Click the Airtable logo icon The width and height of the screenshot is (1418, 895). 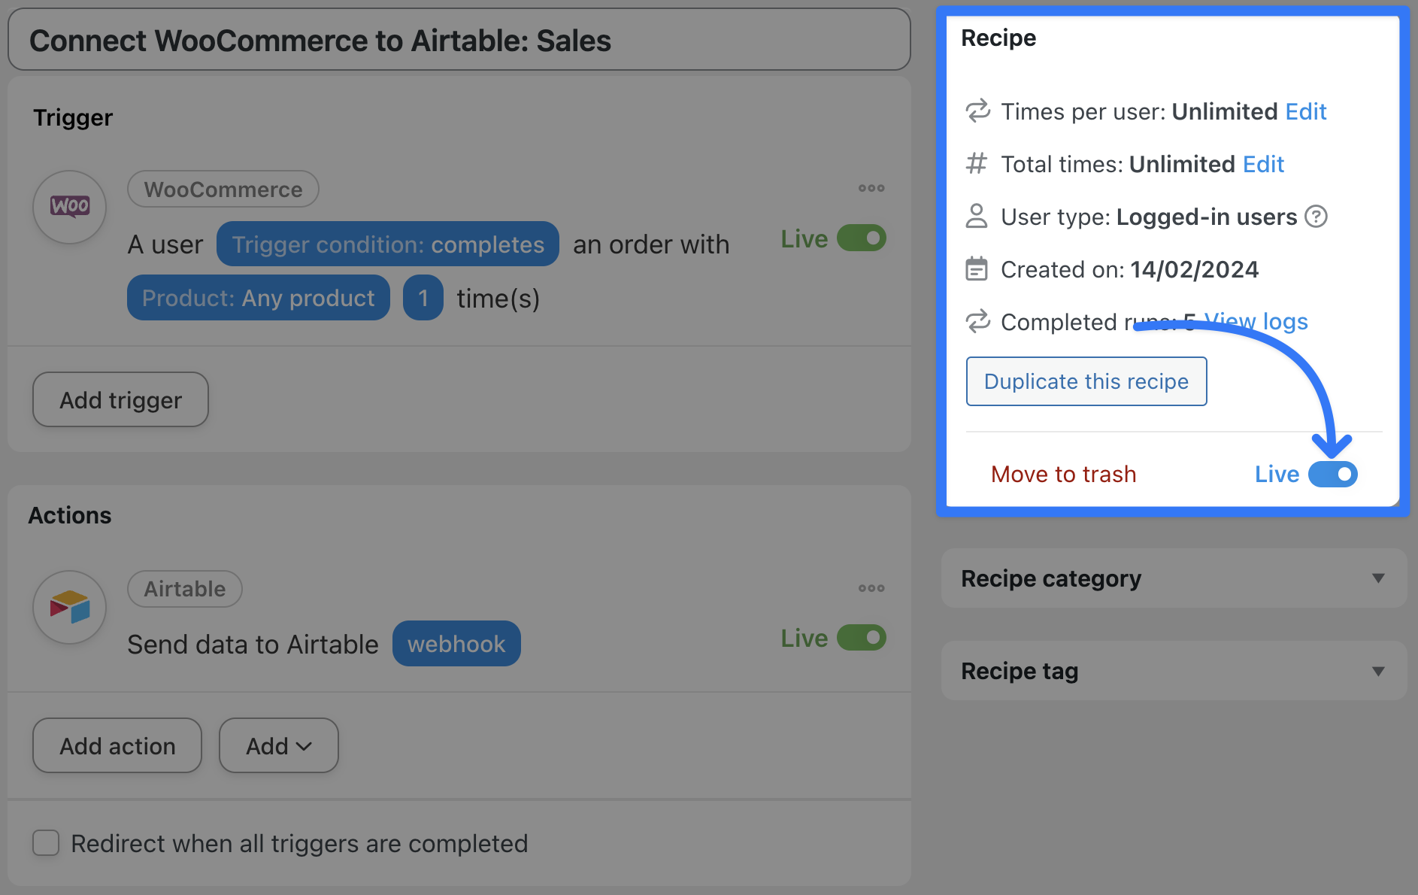tap(70, 607)
